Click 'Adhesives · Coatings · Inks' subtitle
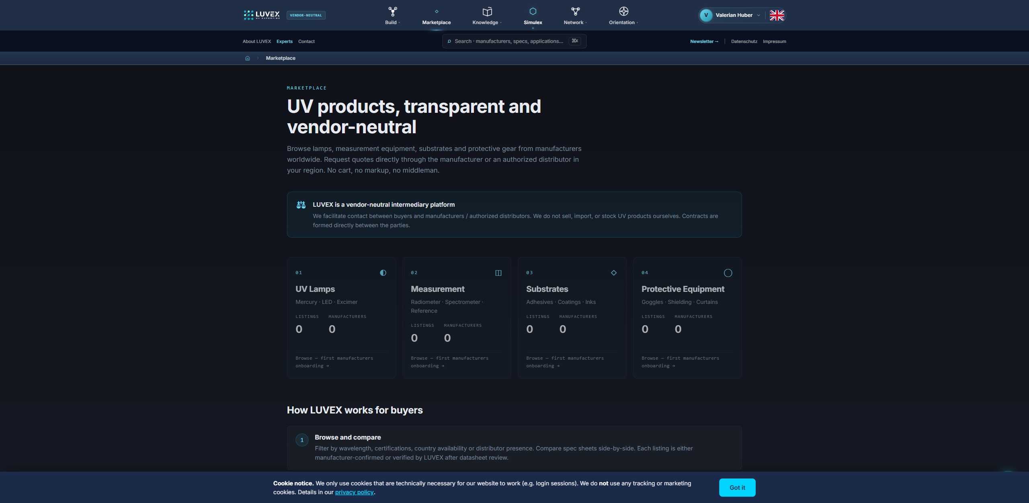The height and width of the screenshot is (503, 1029). tap(561, 302)
